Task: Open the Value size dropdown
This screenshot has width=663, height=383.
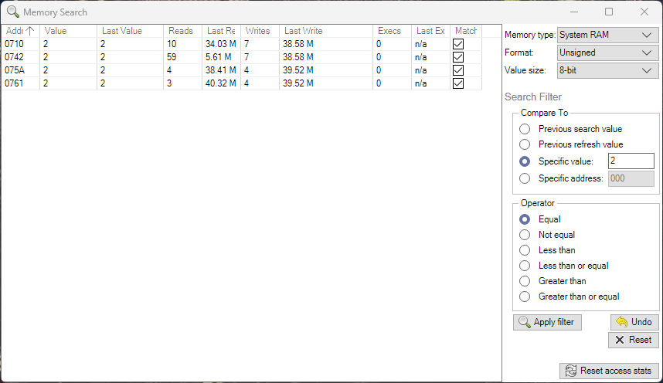Action: (x=607, y=70)
